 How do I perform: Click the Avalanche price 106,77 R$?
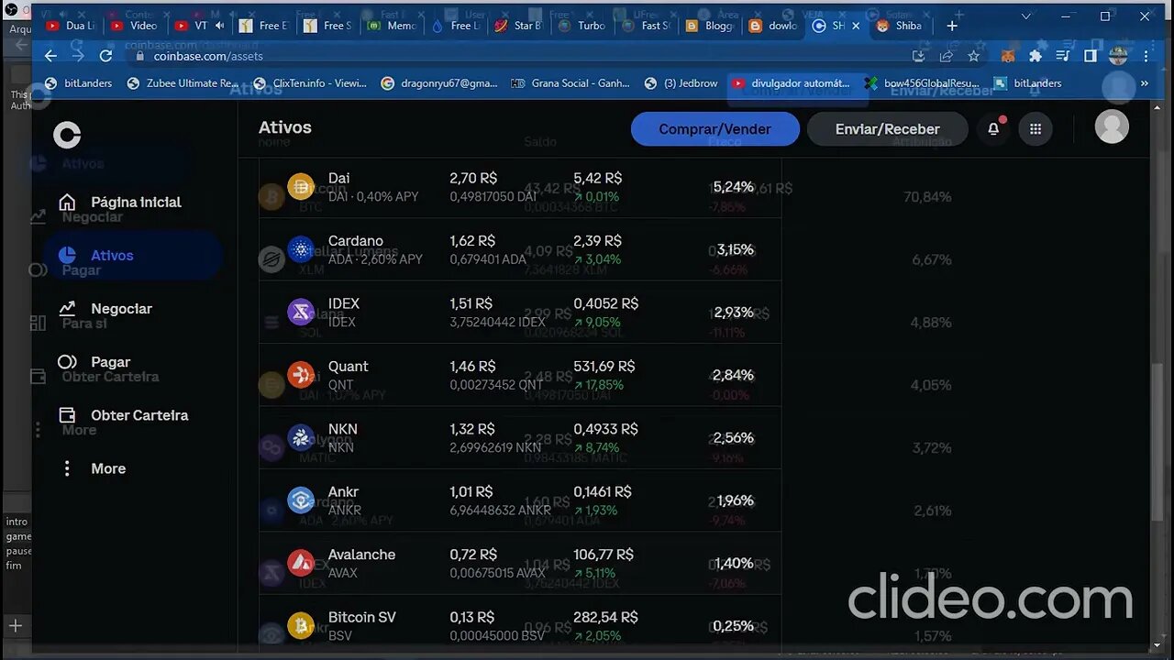click(x=604, y=555)
